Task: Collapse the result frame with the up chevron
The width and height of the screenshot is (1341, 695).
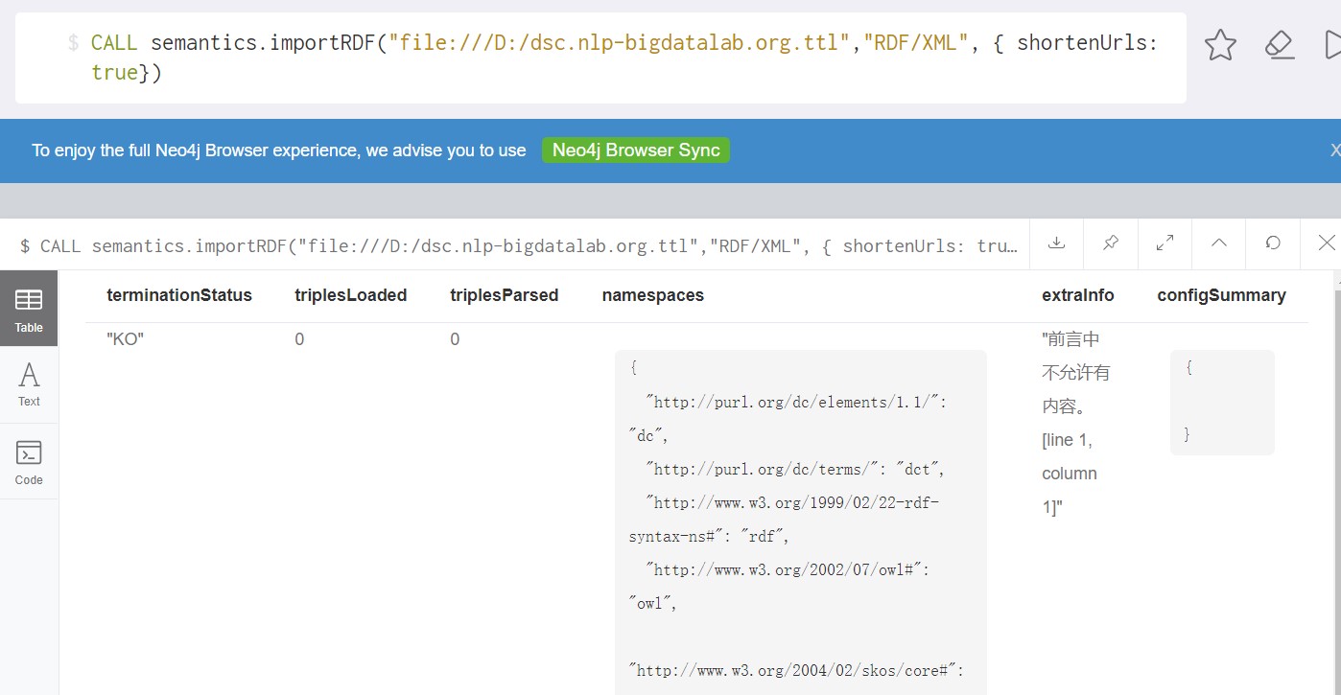Action: pos(1219,243)
